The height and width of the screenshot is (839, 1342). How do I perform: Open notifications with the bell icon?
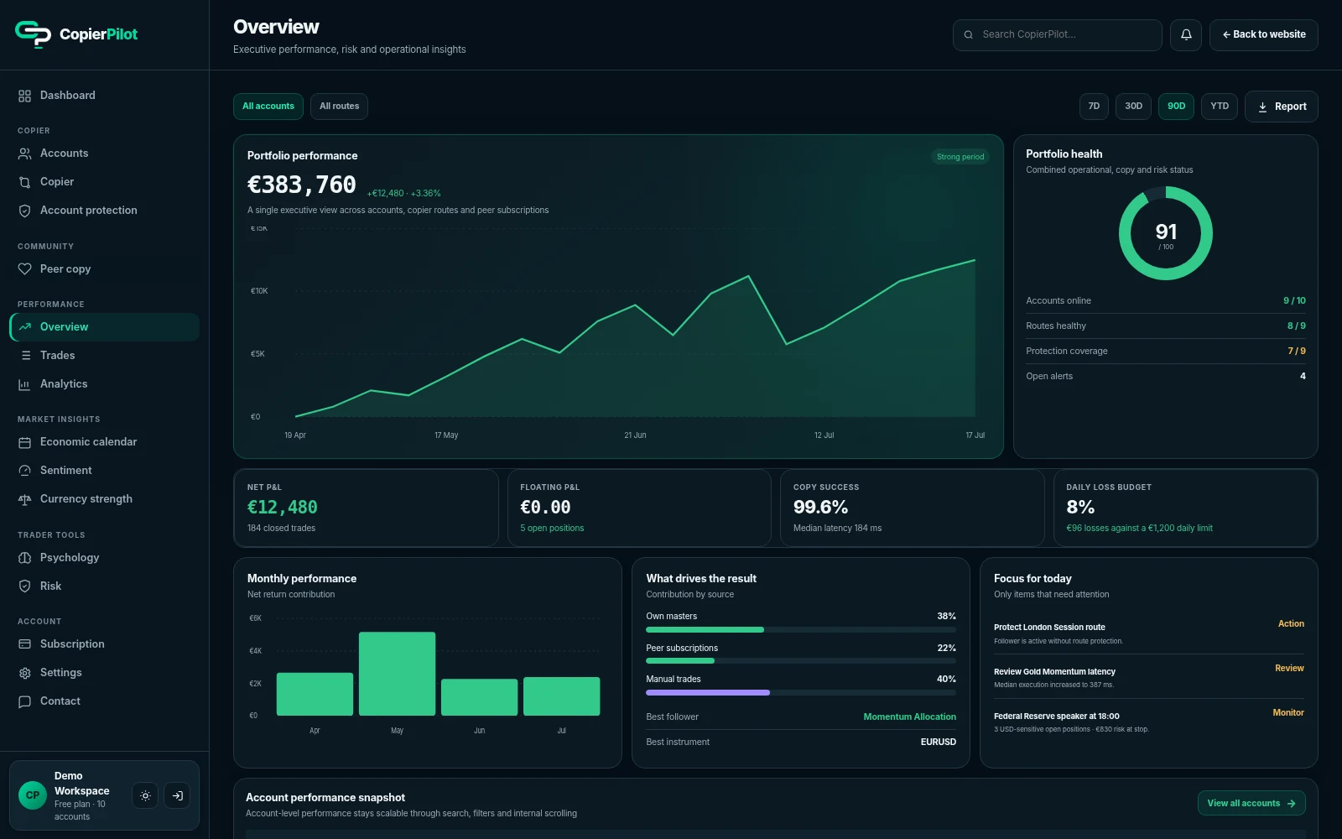[1186, 35]
